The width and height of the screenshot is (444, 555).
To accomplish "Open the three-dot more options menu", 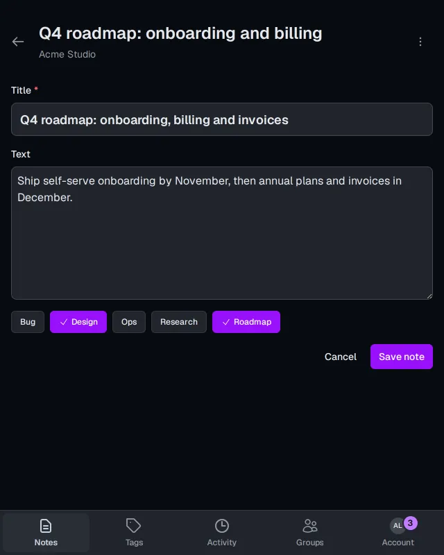I will point(420,42).
